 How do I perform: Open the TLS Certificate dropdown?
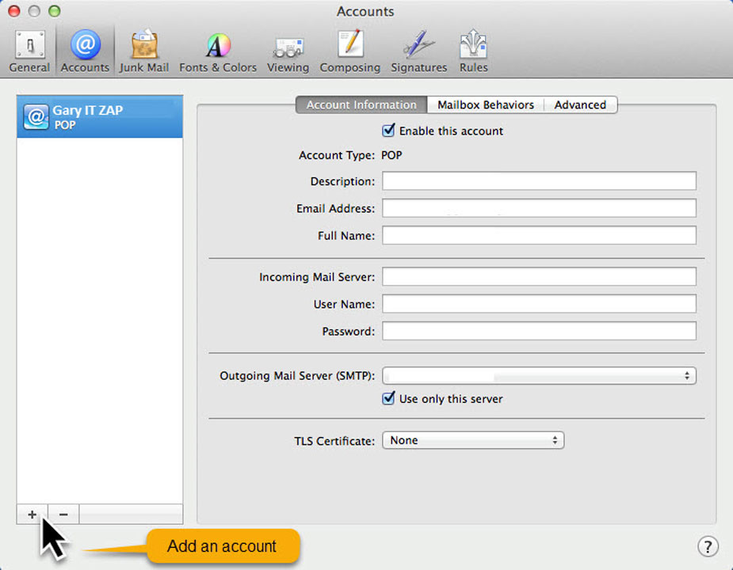473,440
